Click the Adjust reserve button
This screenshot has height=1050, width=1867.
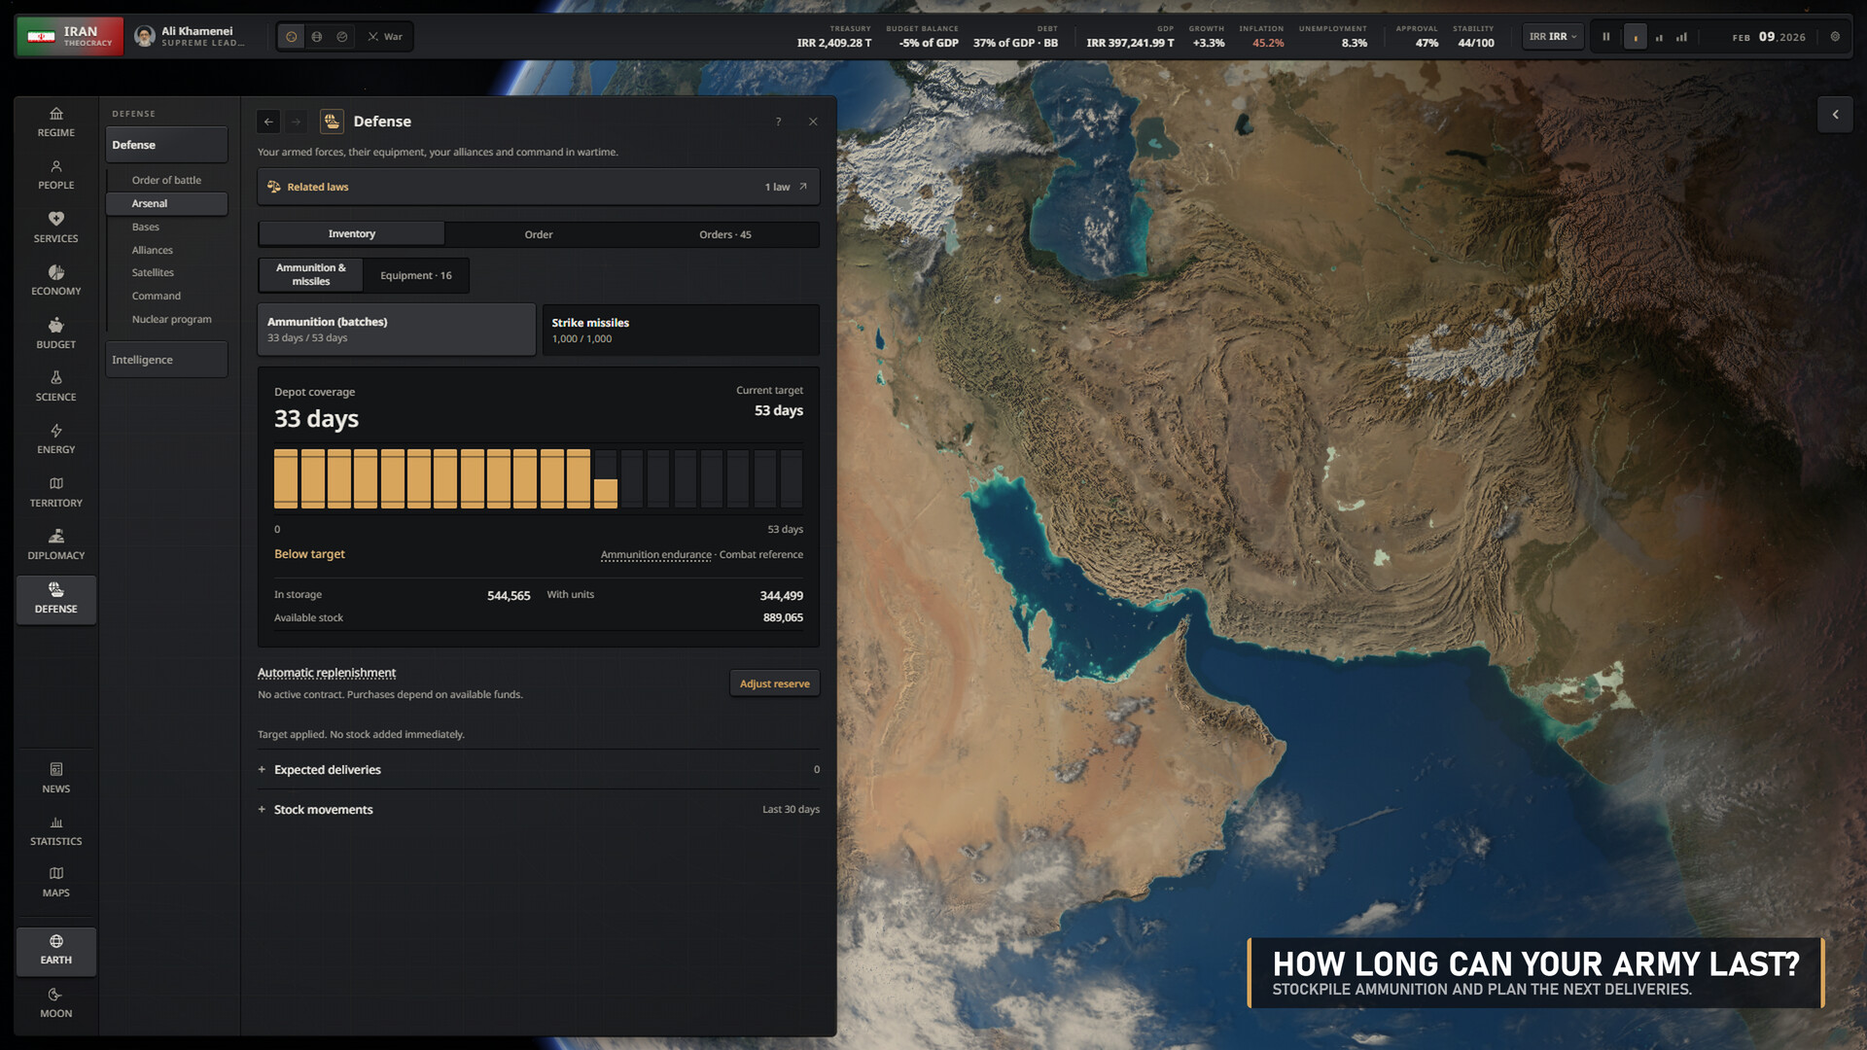[775, 683]
